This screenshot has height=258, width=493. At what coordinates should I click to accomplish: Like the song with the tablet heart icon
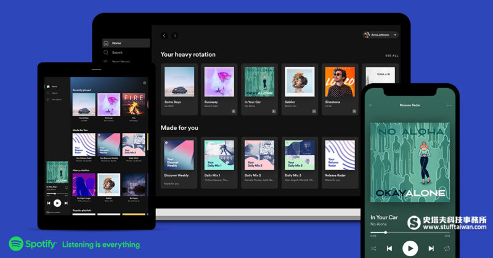pyautogui.click(x=67, y=188)
